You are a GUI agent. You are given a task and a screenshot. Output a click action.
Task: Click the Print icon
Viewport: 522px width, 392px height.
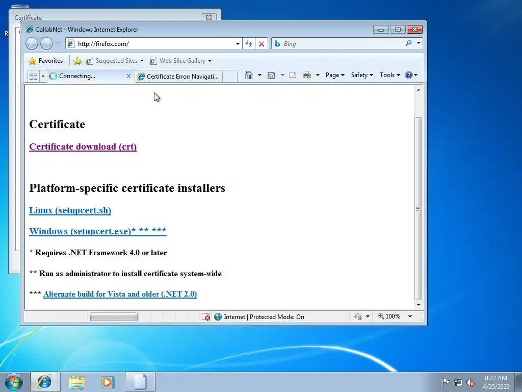306,75
